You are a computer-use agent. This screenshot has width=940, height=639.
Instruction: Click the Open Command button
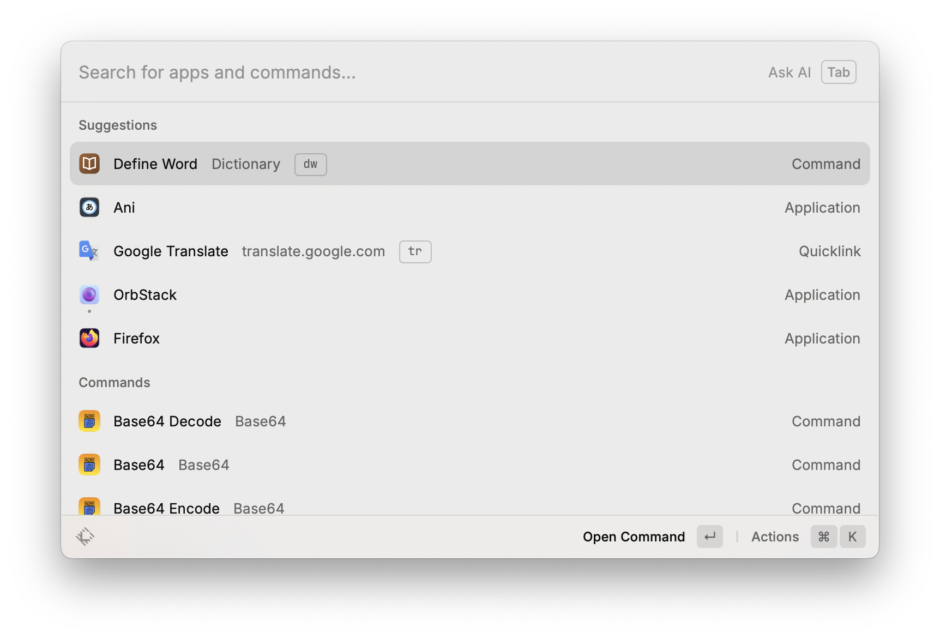click(634, 536)
